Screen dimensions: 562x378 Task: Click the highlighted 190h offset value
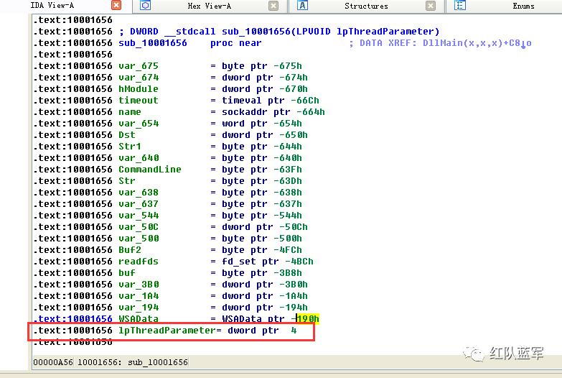pyautogui.click(x=308, y=319)
